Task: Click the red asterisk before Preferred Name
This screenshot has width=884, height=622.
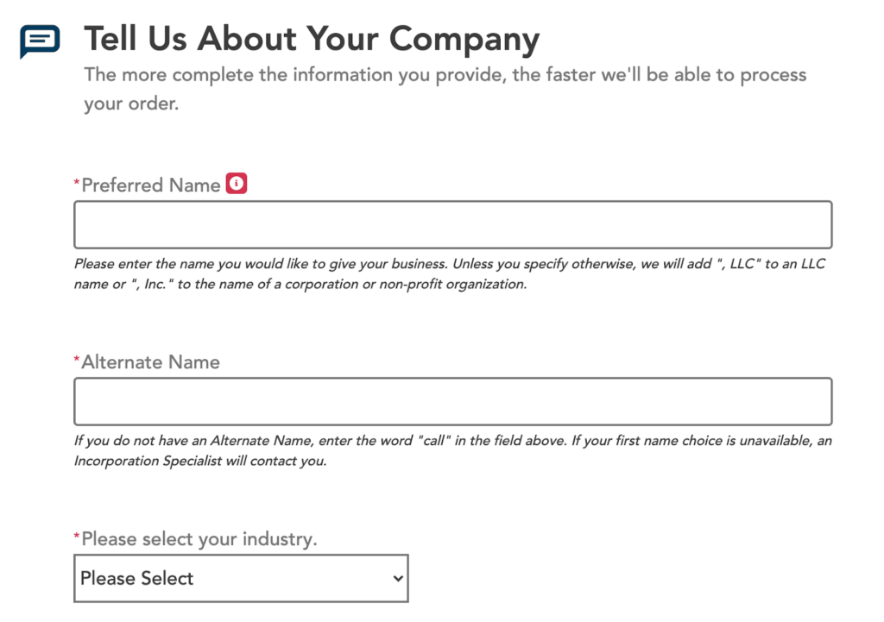Action: (77, 182)
